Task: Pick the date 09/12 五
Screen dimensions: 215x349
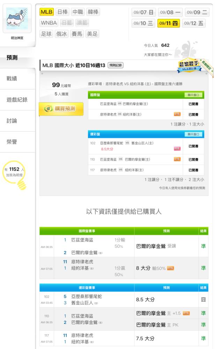Action: (x=194, y=23)
